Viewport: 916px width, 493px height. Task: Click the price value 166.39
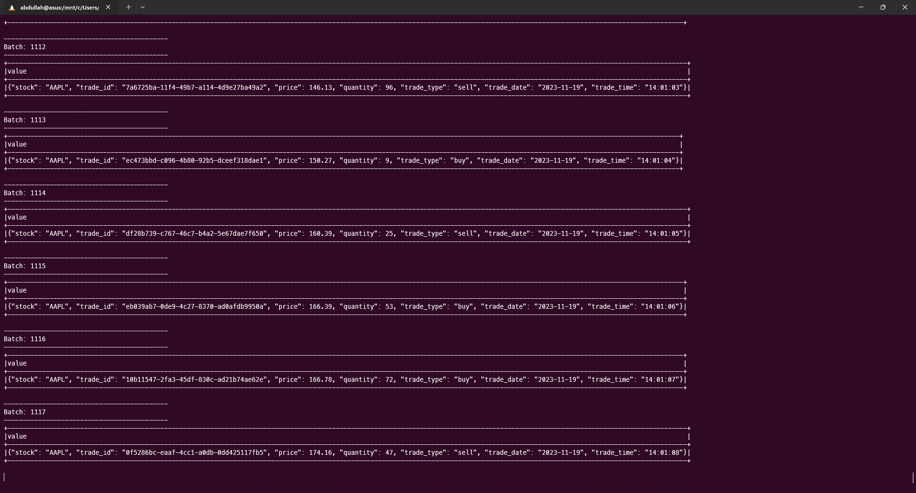click(x=321, y=306)
